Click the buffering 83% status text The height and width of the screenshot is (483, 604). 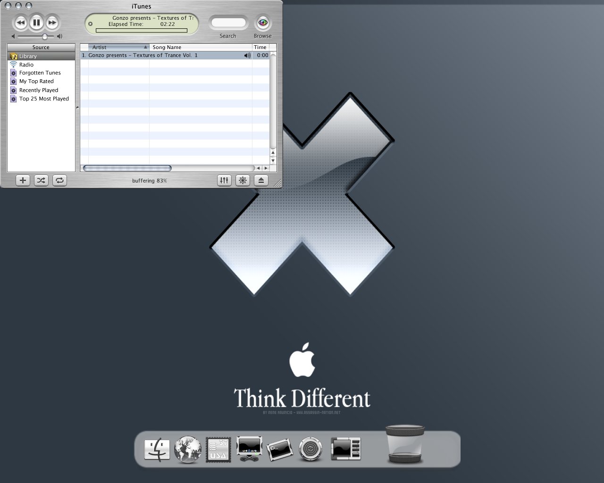[150, 181]
